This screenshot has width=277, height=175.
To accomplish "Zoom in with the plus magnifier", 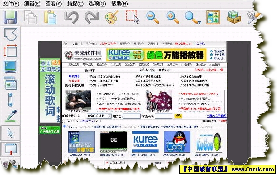I will click(173, 17).
